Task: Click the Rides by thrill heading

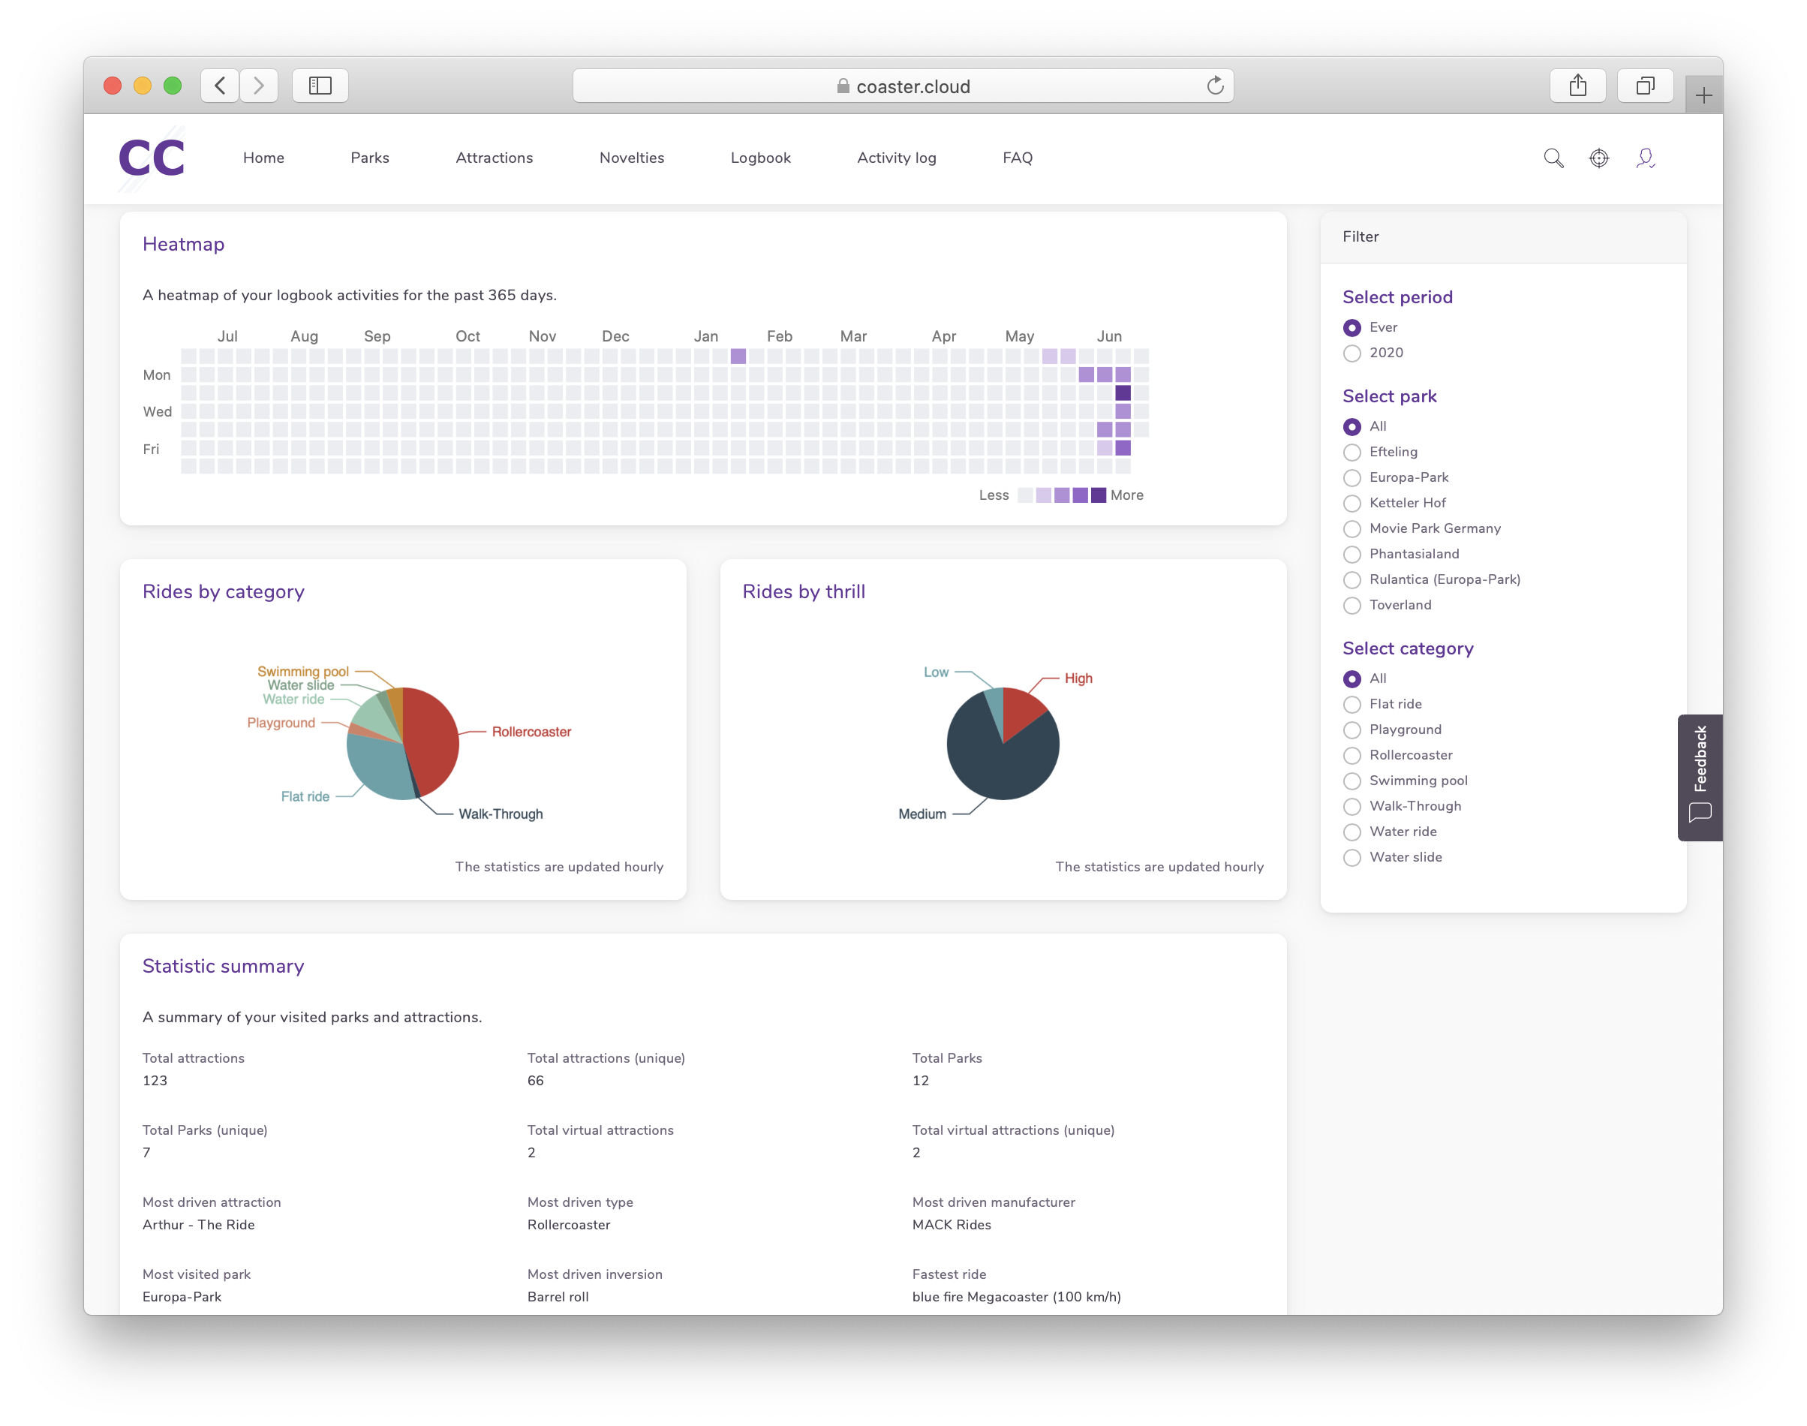Action: point(804,591)
